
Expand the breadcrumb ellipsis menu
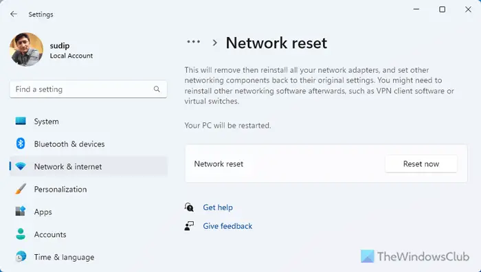tap(194, 42)
